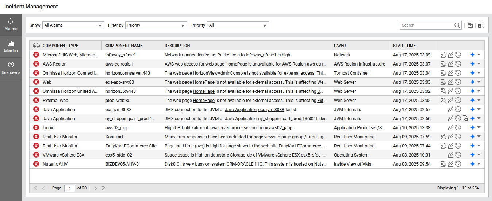
Task: Go to the previous page of alarms
Action: coord(43,188)
